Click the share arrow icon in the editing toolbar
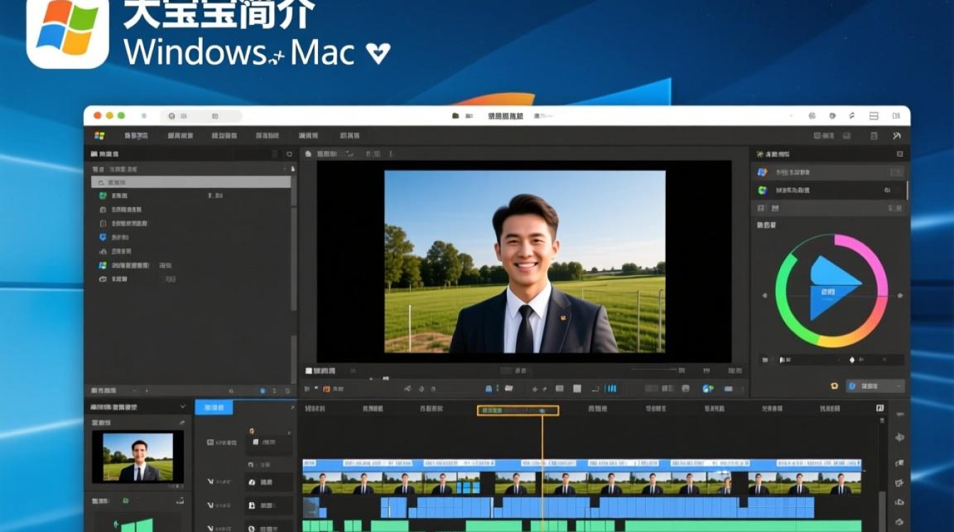Screen dimensions: 954x532 (408, 389)
